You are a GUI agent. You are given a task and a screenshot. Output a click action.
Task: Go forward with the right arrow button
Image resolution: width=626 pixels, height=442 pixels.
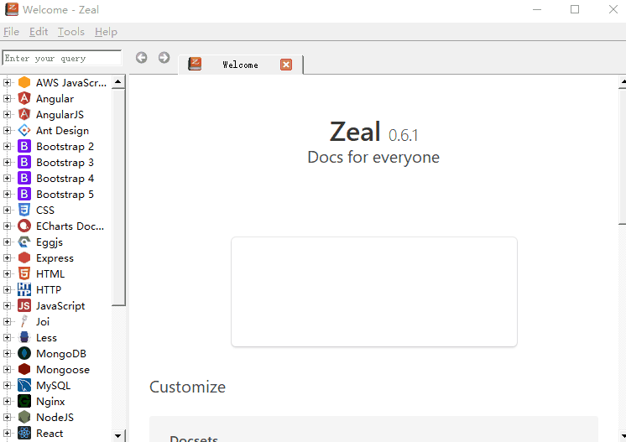tap(164, 57)
